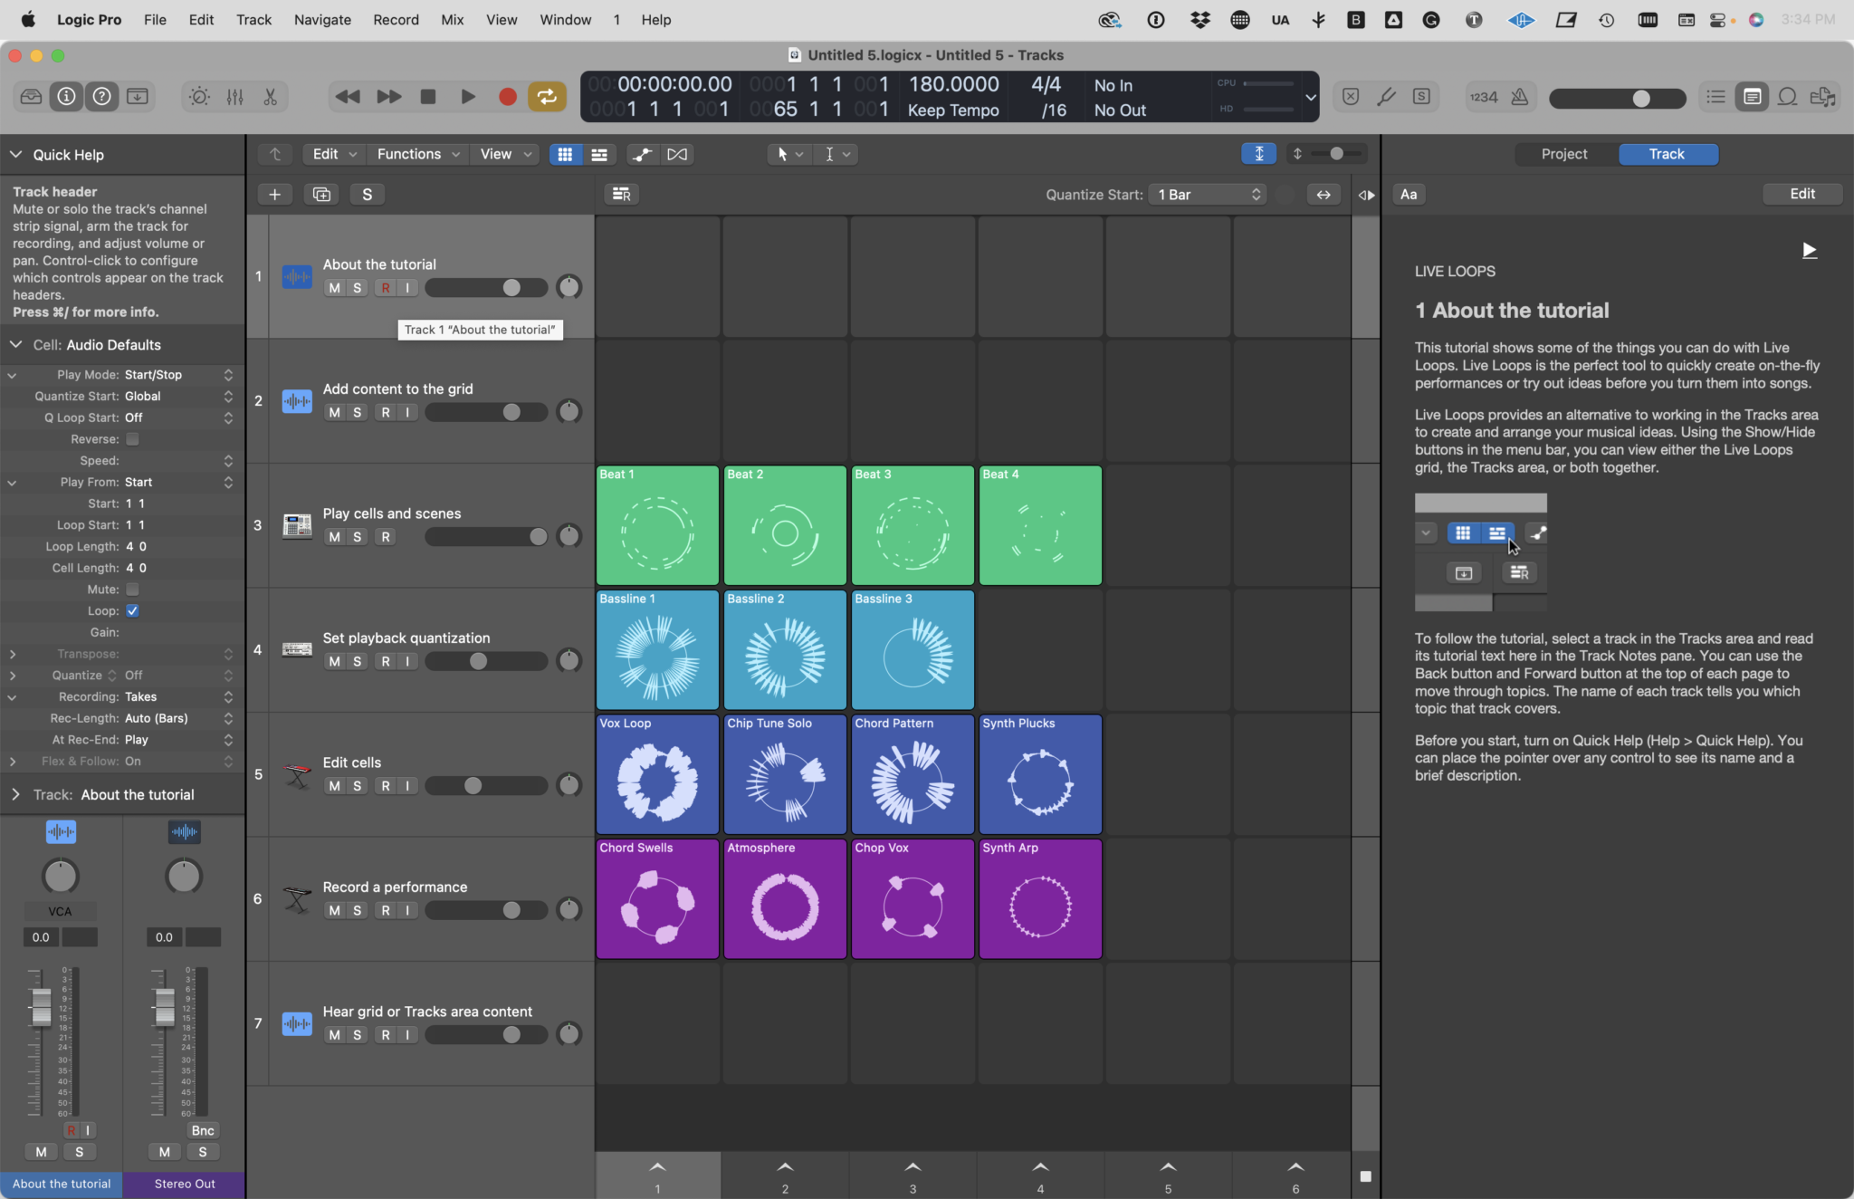Click the scissors Quick Swipe icon
Screen dimensions: 1854x1199
270,96
